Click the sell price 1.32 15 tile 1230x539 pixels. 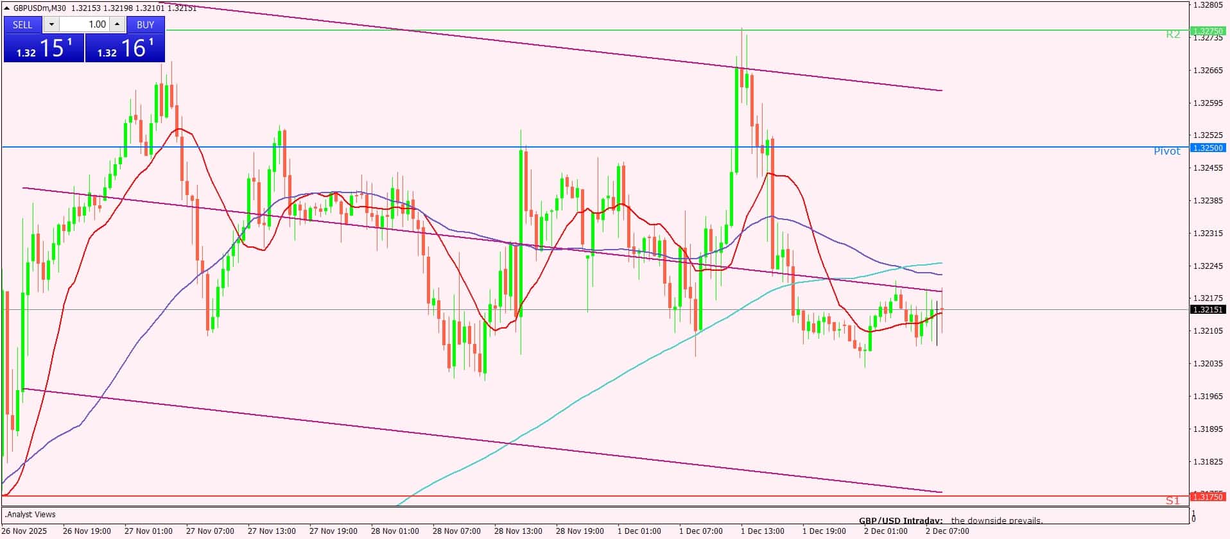pos(44,48)
